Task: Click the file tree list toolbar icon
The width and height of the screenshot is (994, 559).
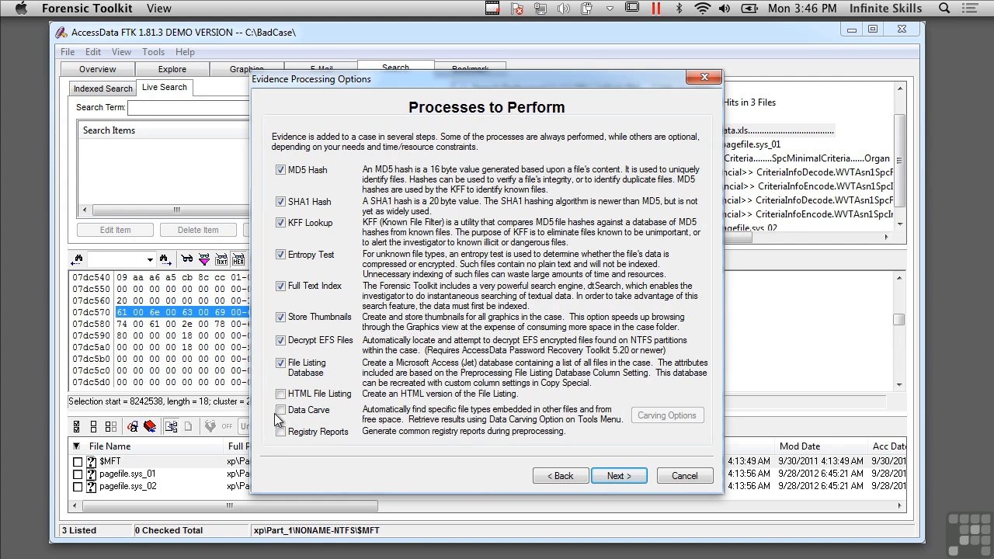Action: (x=172, y=426)
